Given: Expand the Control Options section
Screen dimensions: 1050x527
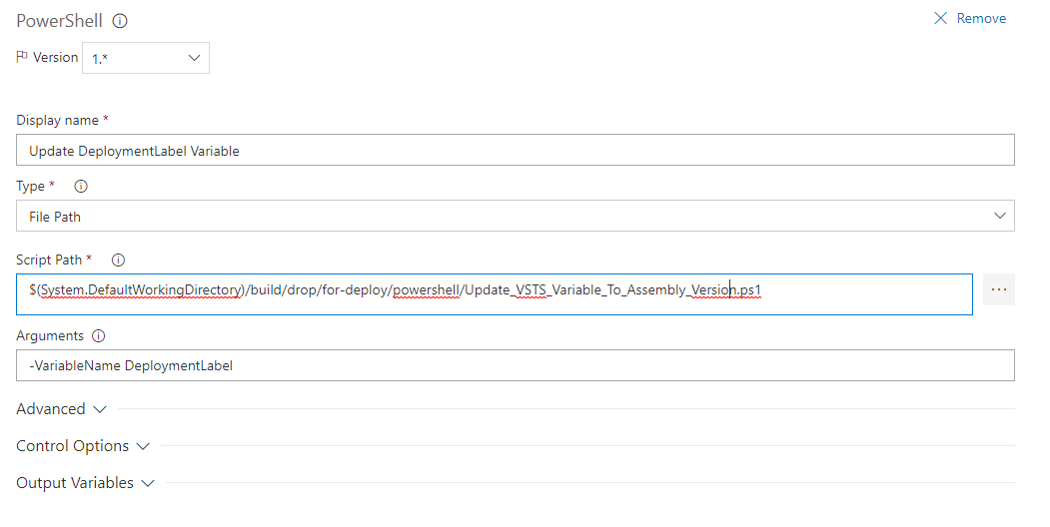Looking at the screenshot, I should click(83, 446).
